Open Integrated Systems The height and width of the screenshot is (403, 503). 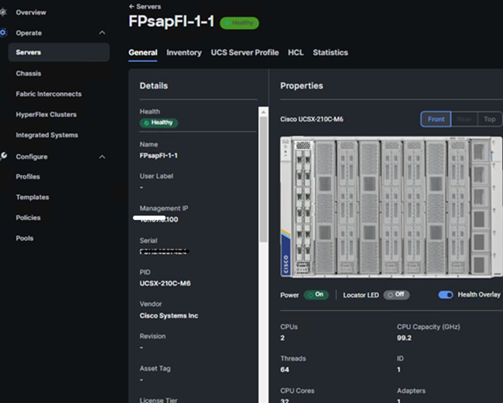(47, 135)
